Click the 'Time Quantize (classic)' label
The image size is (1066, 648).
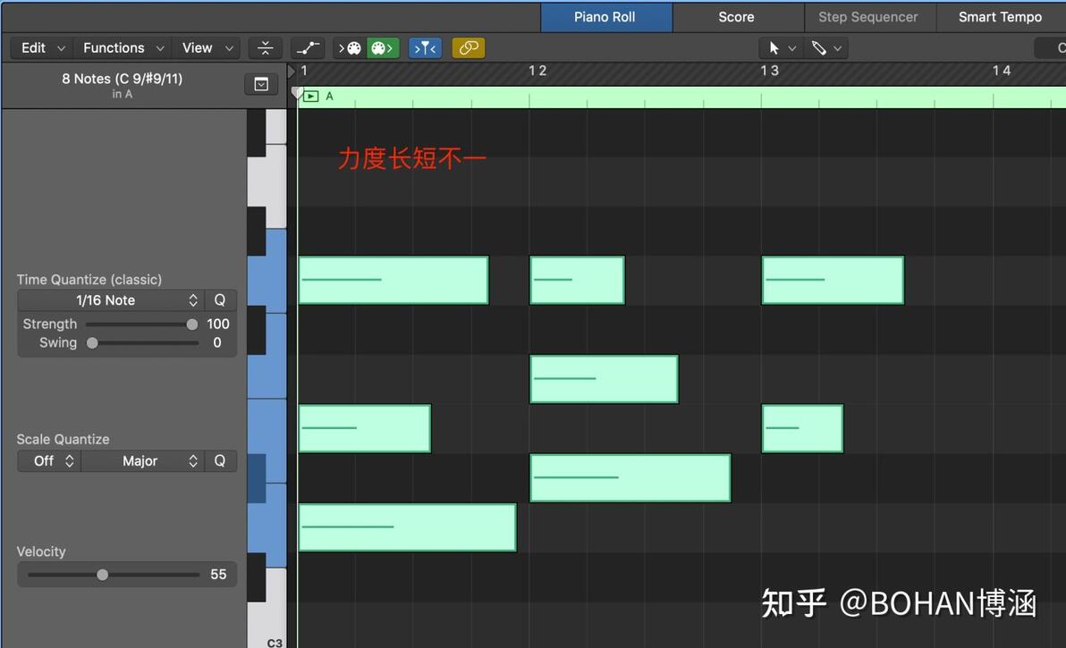pos(89,280)
